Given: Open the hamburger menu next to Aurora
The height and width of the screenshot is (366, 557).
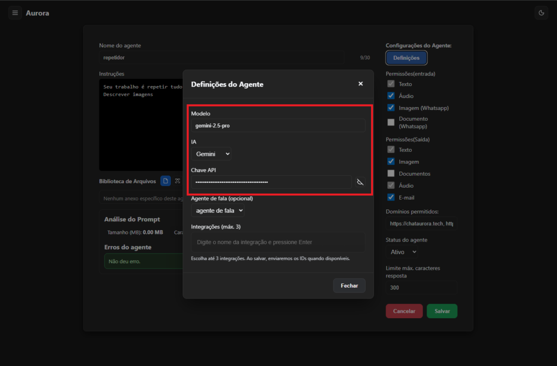Looking at the screenshot, I should click(15, 13).
